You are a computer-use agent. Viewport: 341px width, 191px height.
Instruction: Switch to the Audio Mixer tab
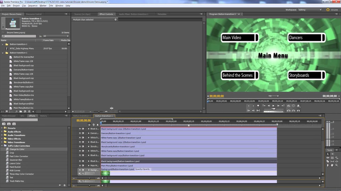click(134, 14)
